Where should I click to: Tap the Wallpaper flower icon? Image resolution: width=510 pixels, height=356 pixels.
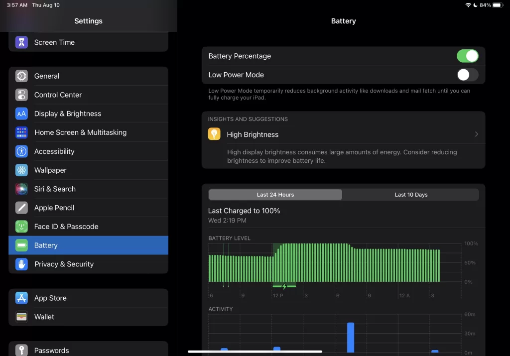pyautogui.click(x=21, y=170)
